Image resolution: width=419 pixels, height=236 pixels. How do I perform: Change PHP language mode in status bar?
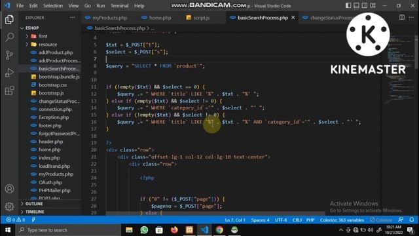click(x=310, y=220)
